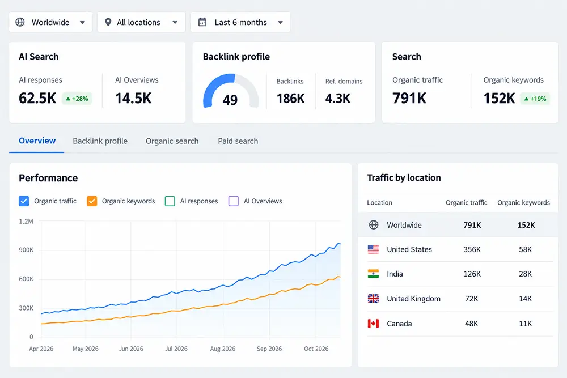Click the Organic traffic table column header
Image resolution: width=567 pixels, height=378 pixels.
pyautogui.click(x=467, y=203)
